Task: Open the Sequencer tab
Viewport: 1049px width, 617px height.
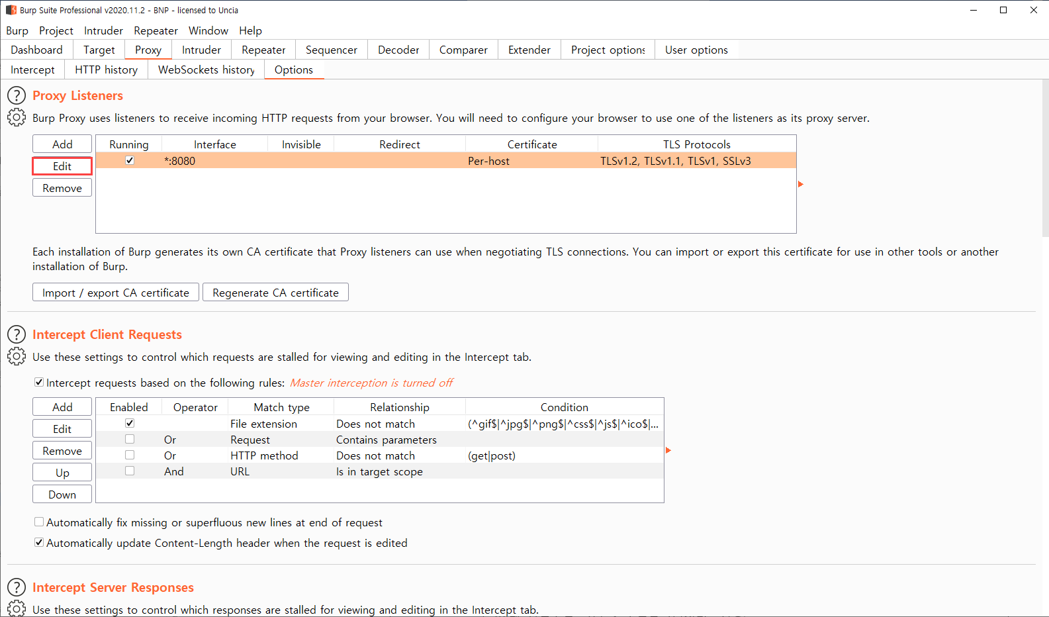Action: [x=332, y=50]
